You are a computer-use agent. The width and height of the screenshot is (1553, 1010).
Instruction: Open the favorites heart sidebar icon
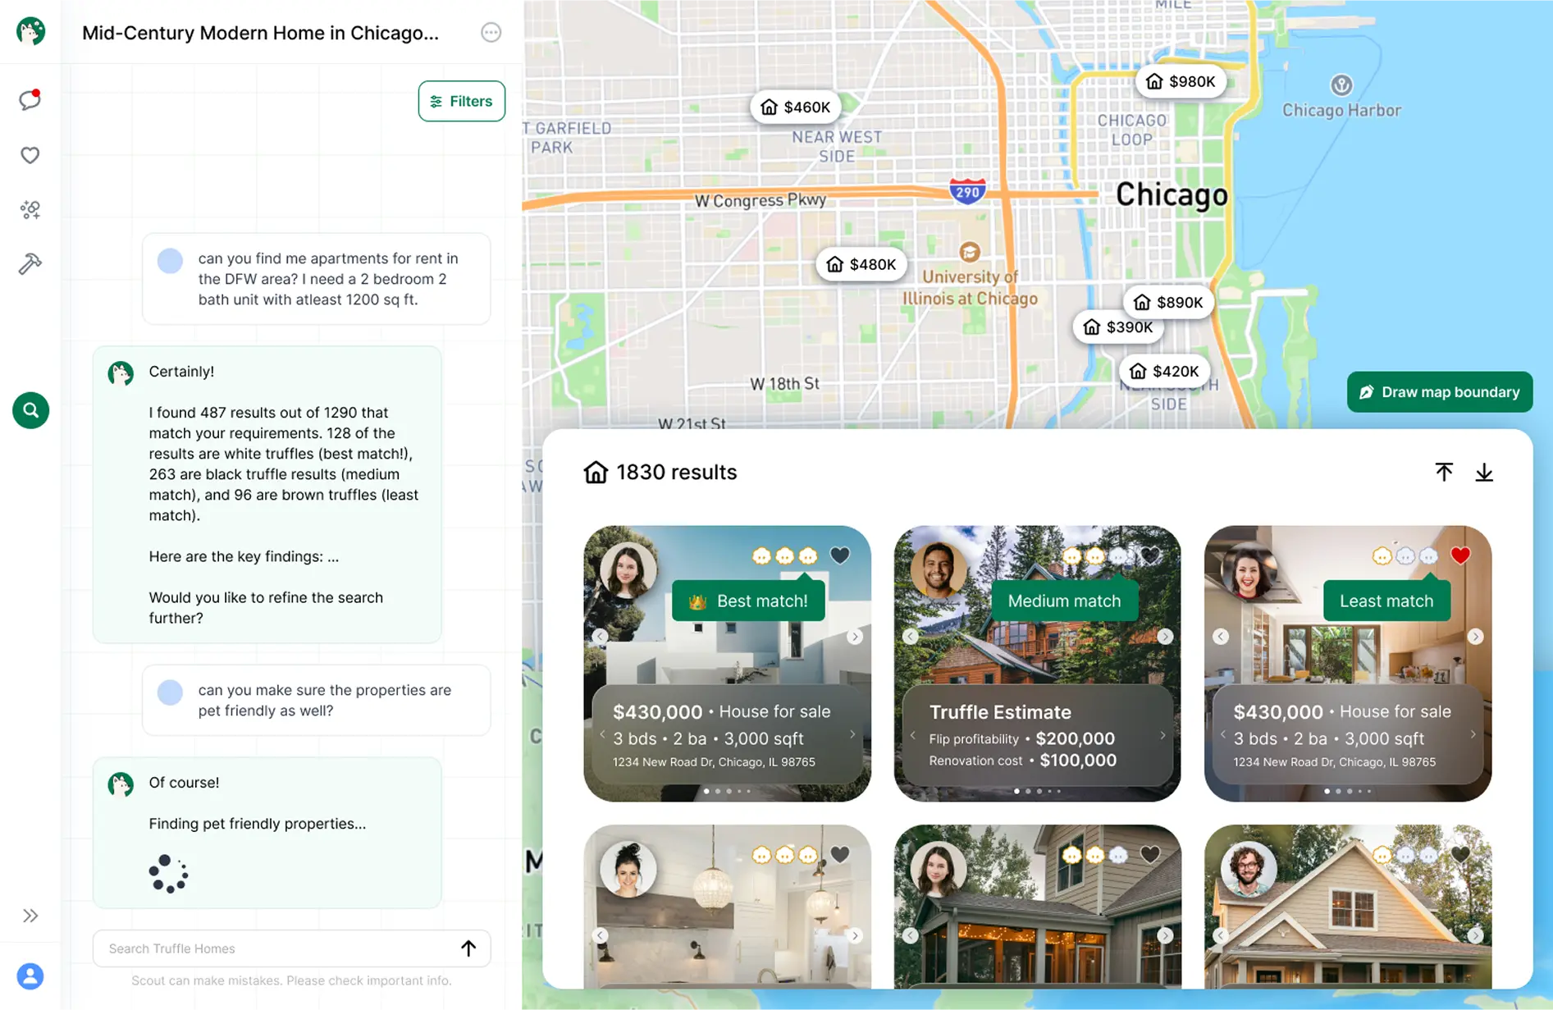[30, 155]
